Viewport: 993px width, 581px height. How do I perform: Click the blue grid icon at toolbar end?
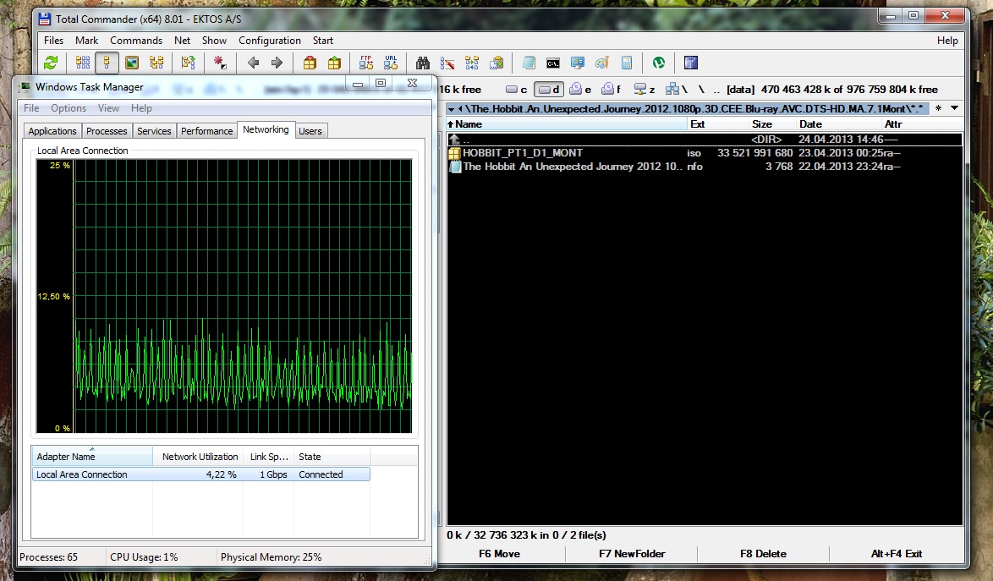[691, 63]
